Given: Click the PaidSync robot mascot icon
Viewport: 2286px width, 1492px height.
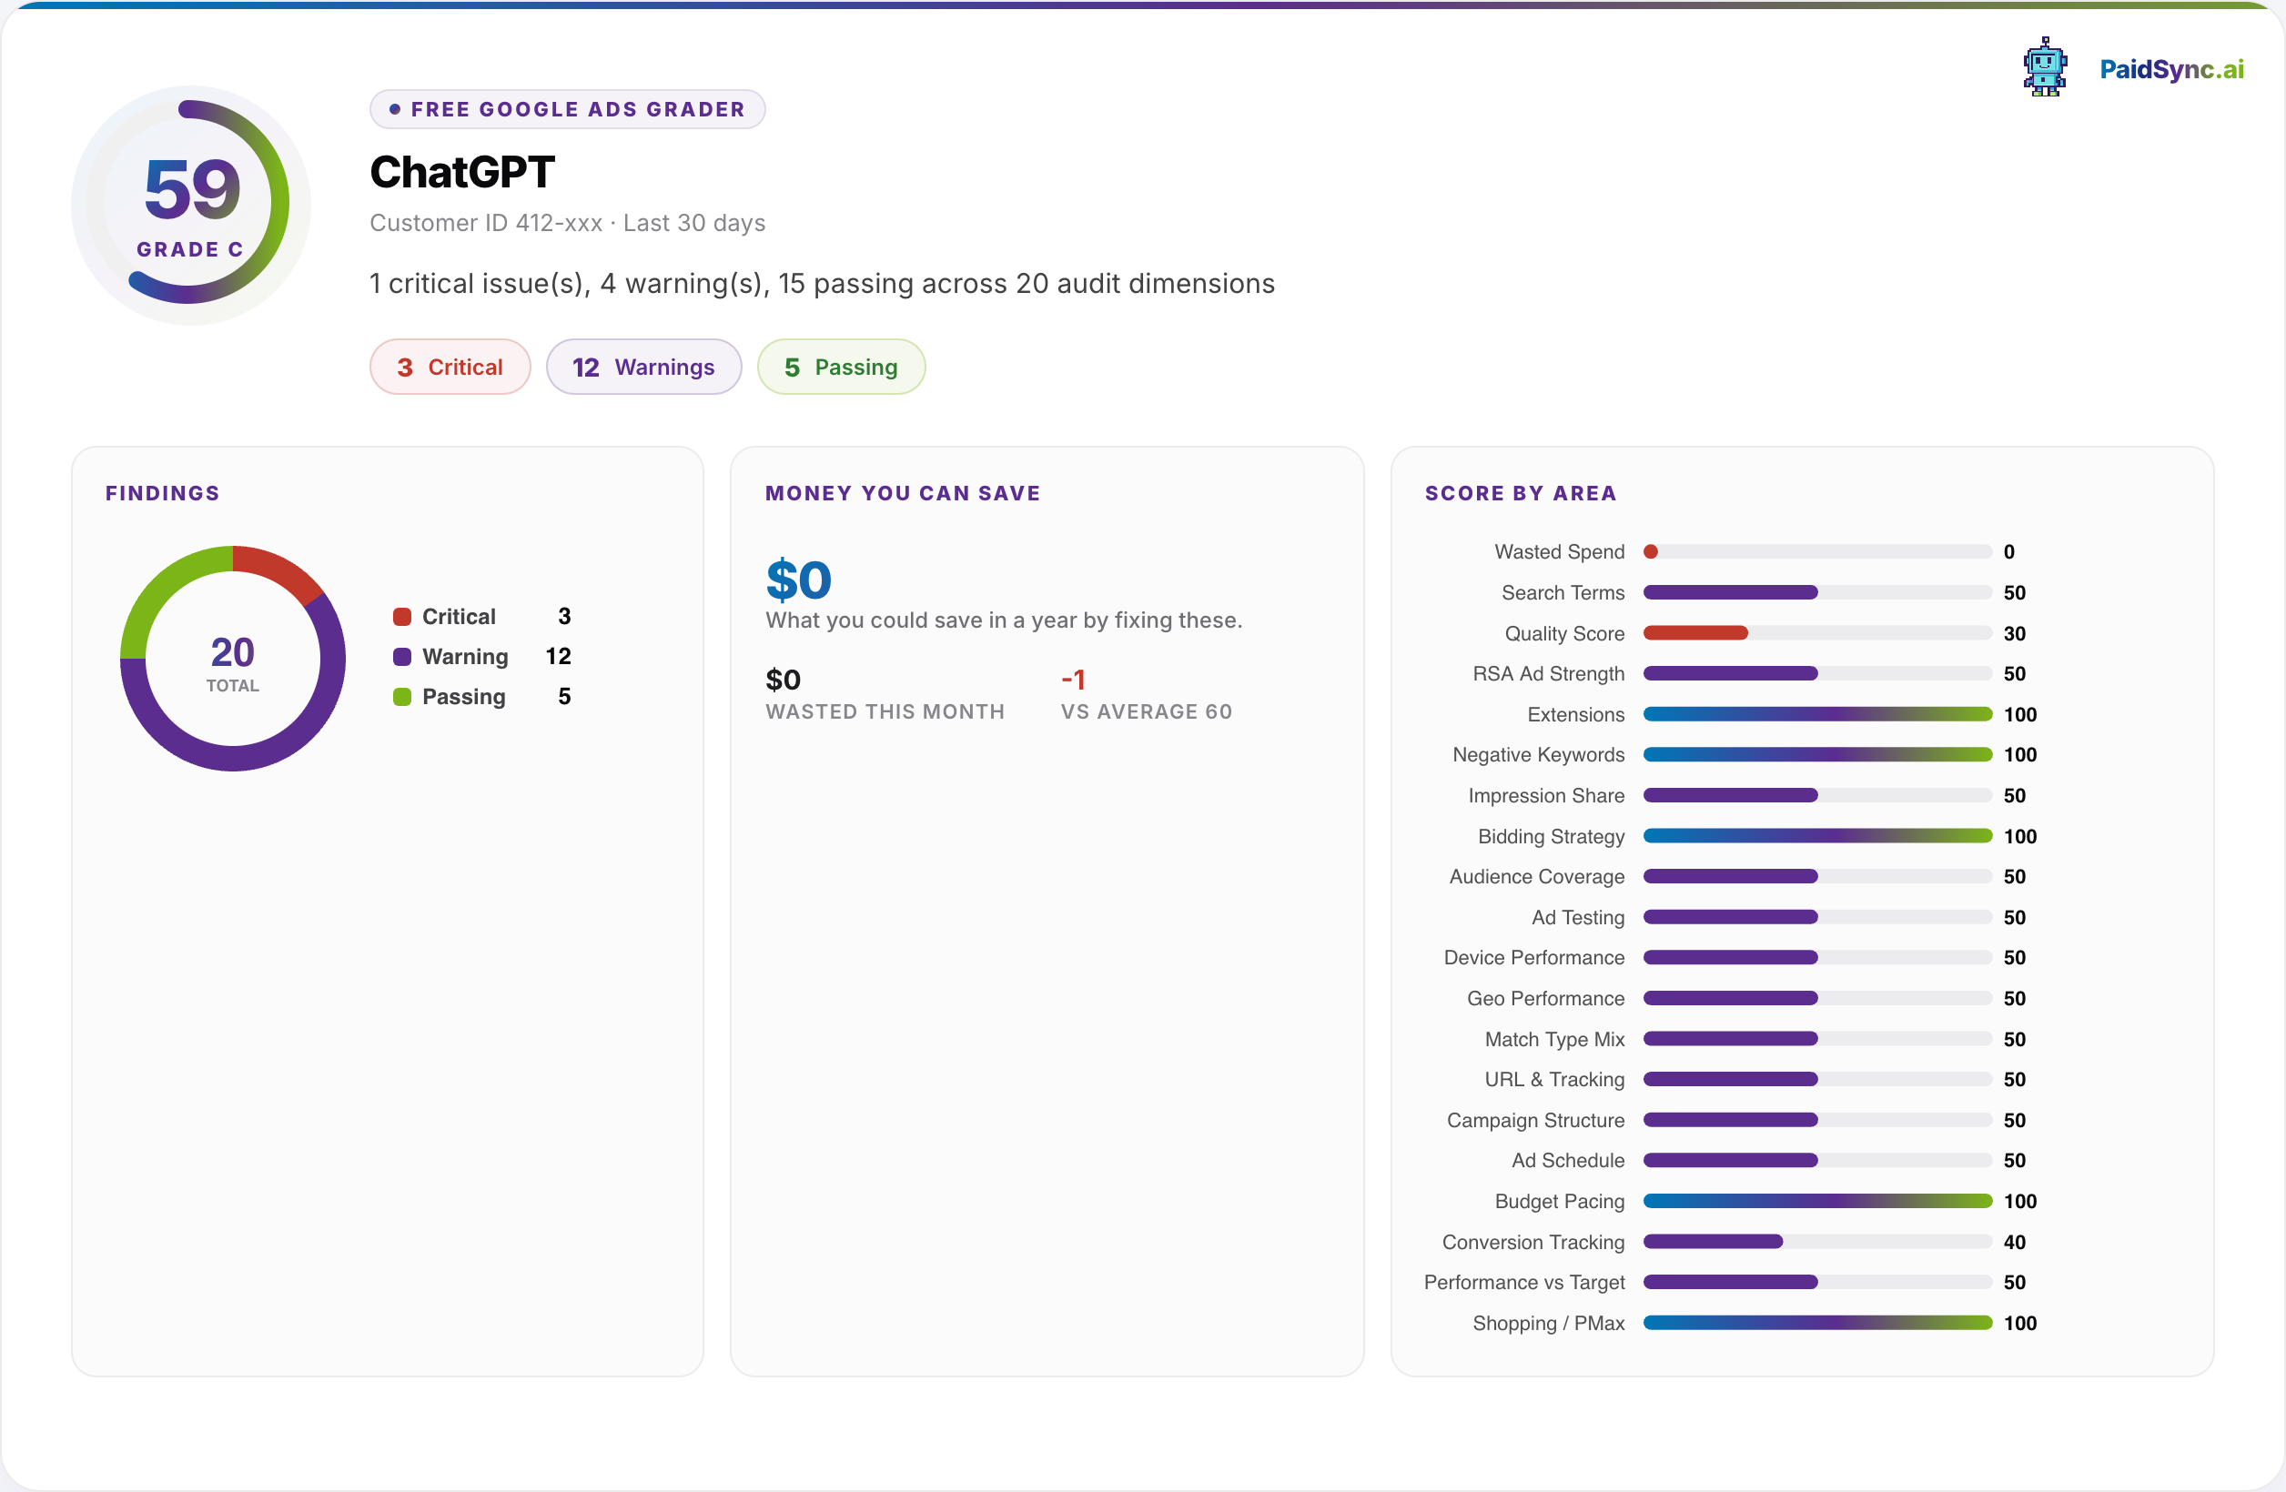Looking at the screenshot, I should point(2045,67).
